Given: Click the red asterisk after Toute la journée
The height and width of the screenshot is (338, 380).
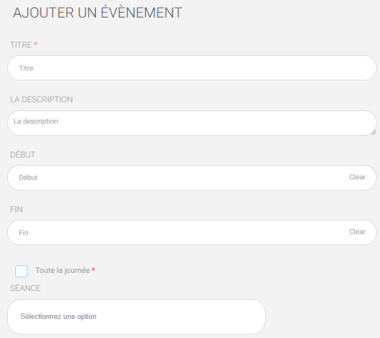Looking at the screenshot, I should [94, 270].
